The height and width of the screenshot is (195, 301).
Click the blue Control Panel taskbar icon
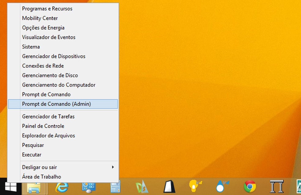click(x=88, y=187)
